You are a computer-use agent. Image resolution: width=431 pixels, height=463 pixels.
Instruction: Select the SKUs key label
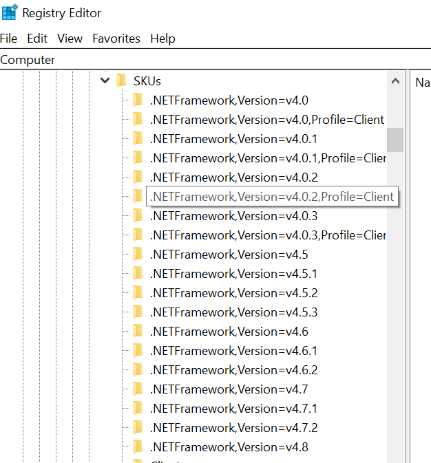(147, 81)
